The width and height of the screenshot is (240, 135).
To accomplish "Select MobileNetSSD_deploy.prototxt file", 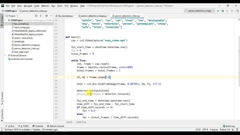I will (x=28, y=34).
